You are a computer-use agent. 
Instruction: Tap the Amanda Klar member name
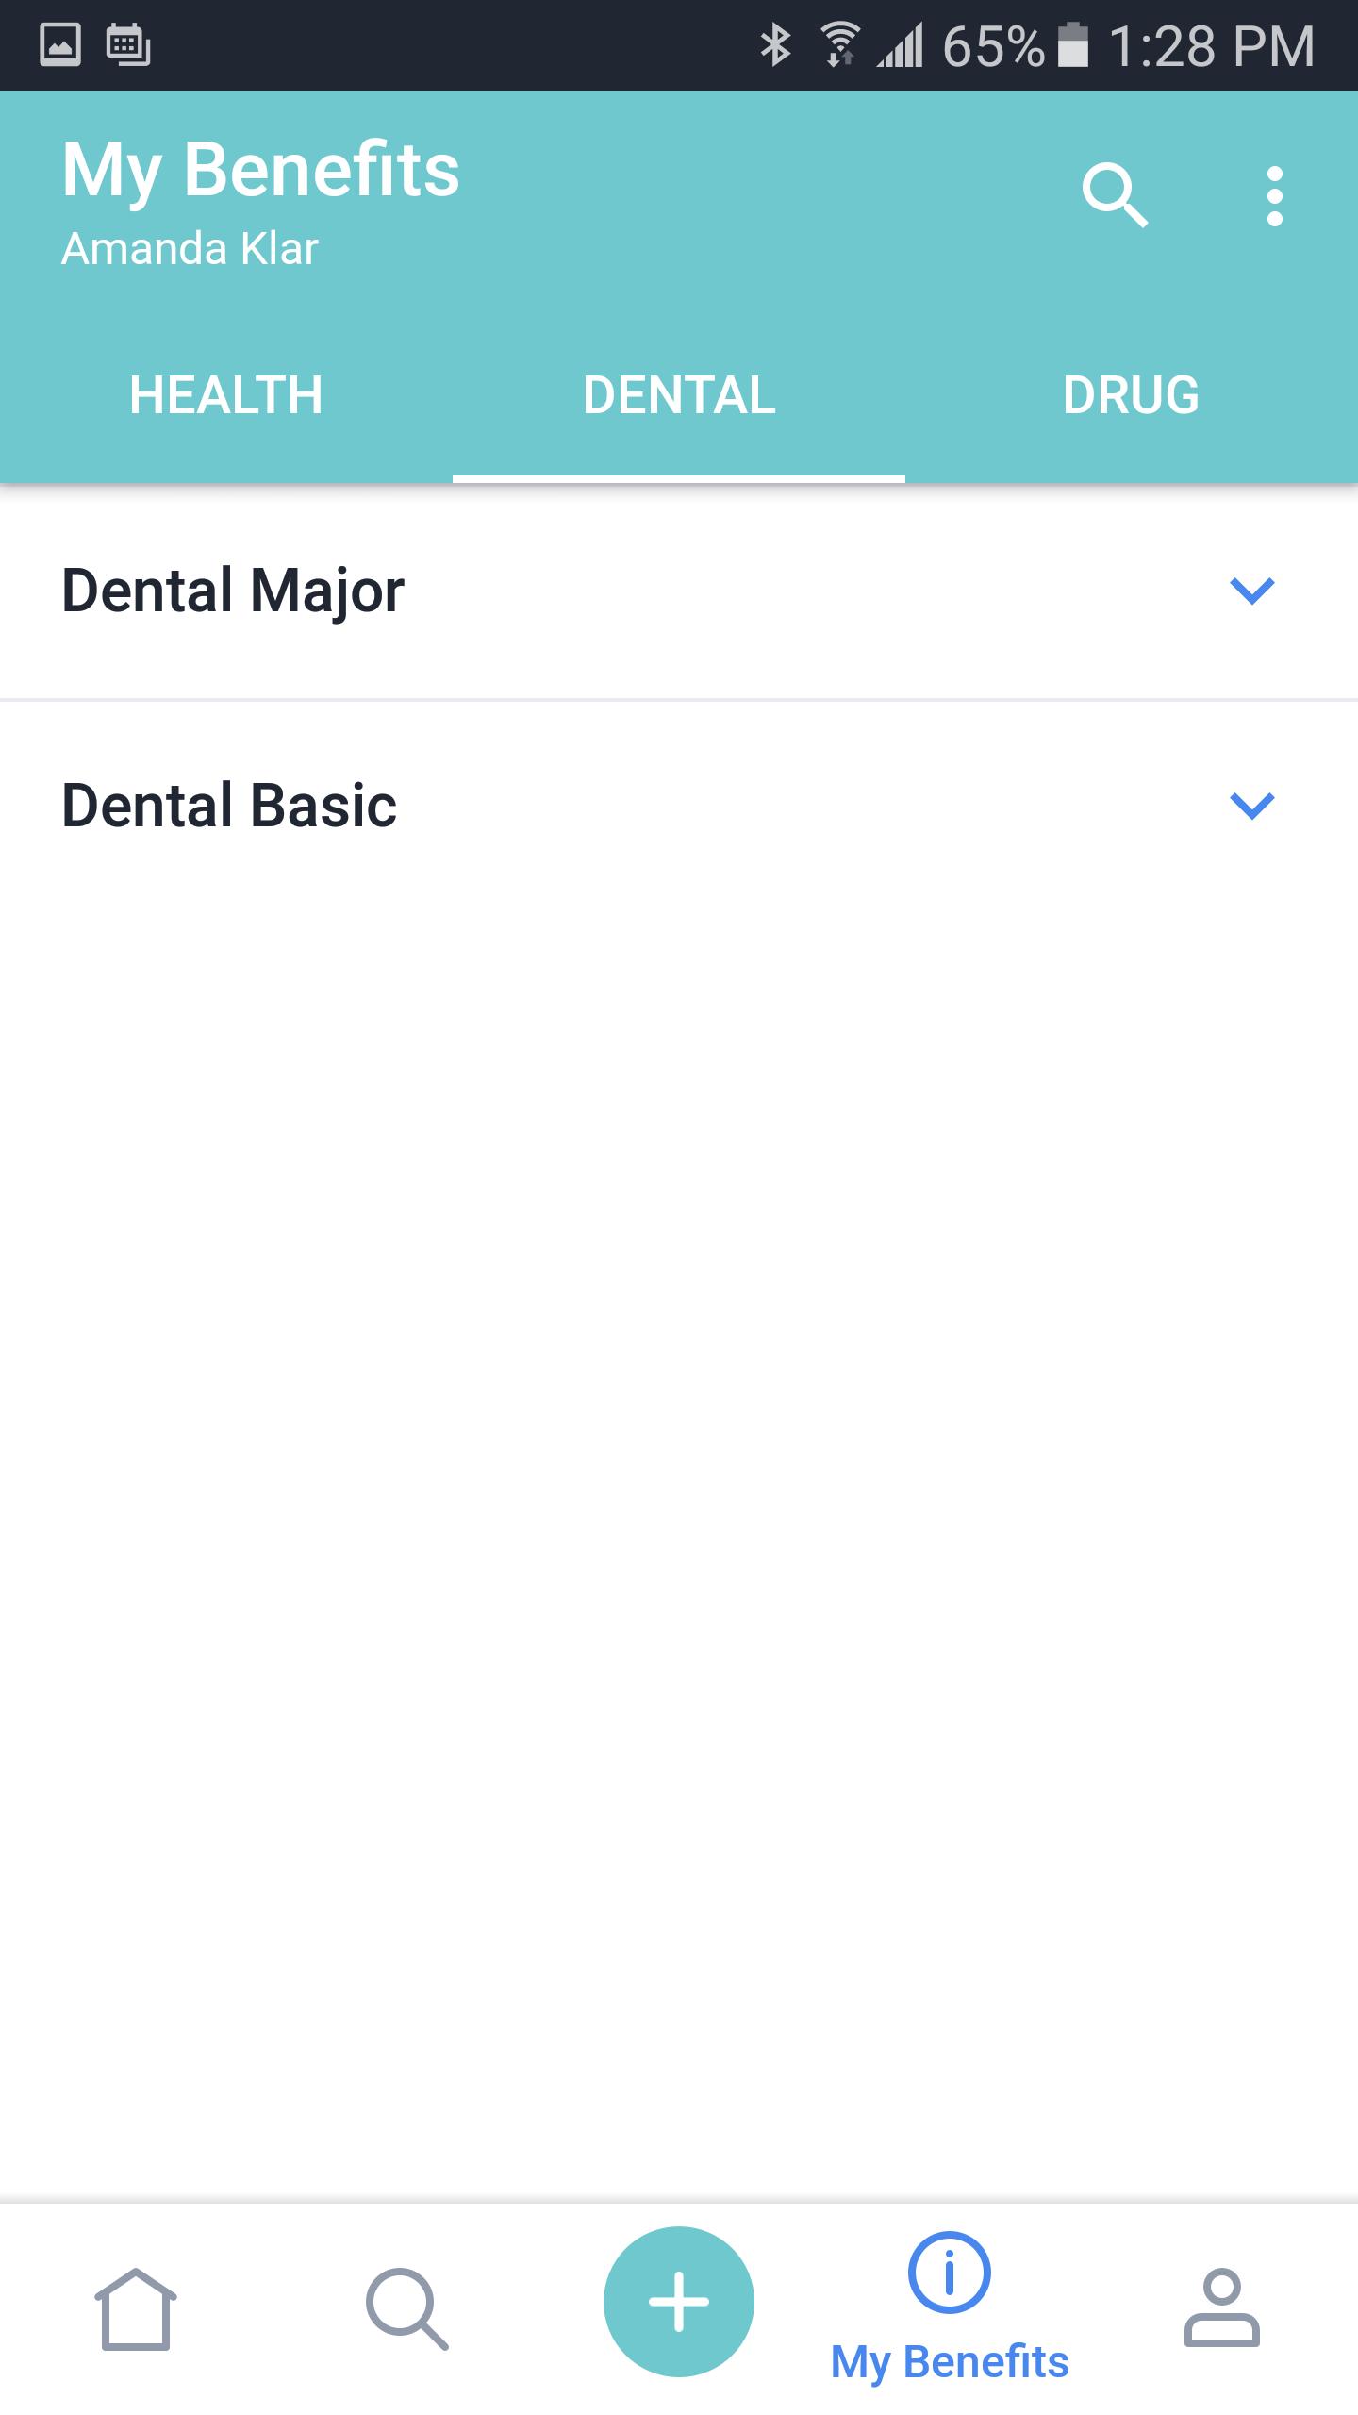(190, 249)
